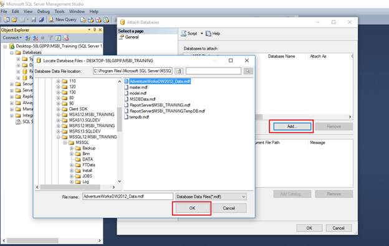Click the Save All toolbar icon
This screenshot has width=389, height=246.
click(x=41, y=19)
